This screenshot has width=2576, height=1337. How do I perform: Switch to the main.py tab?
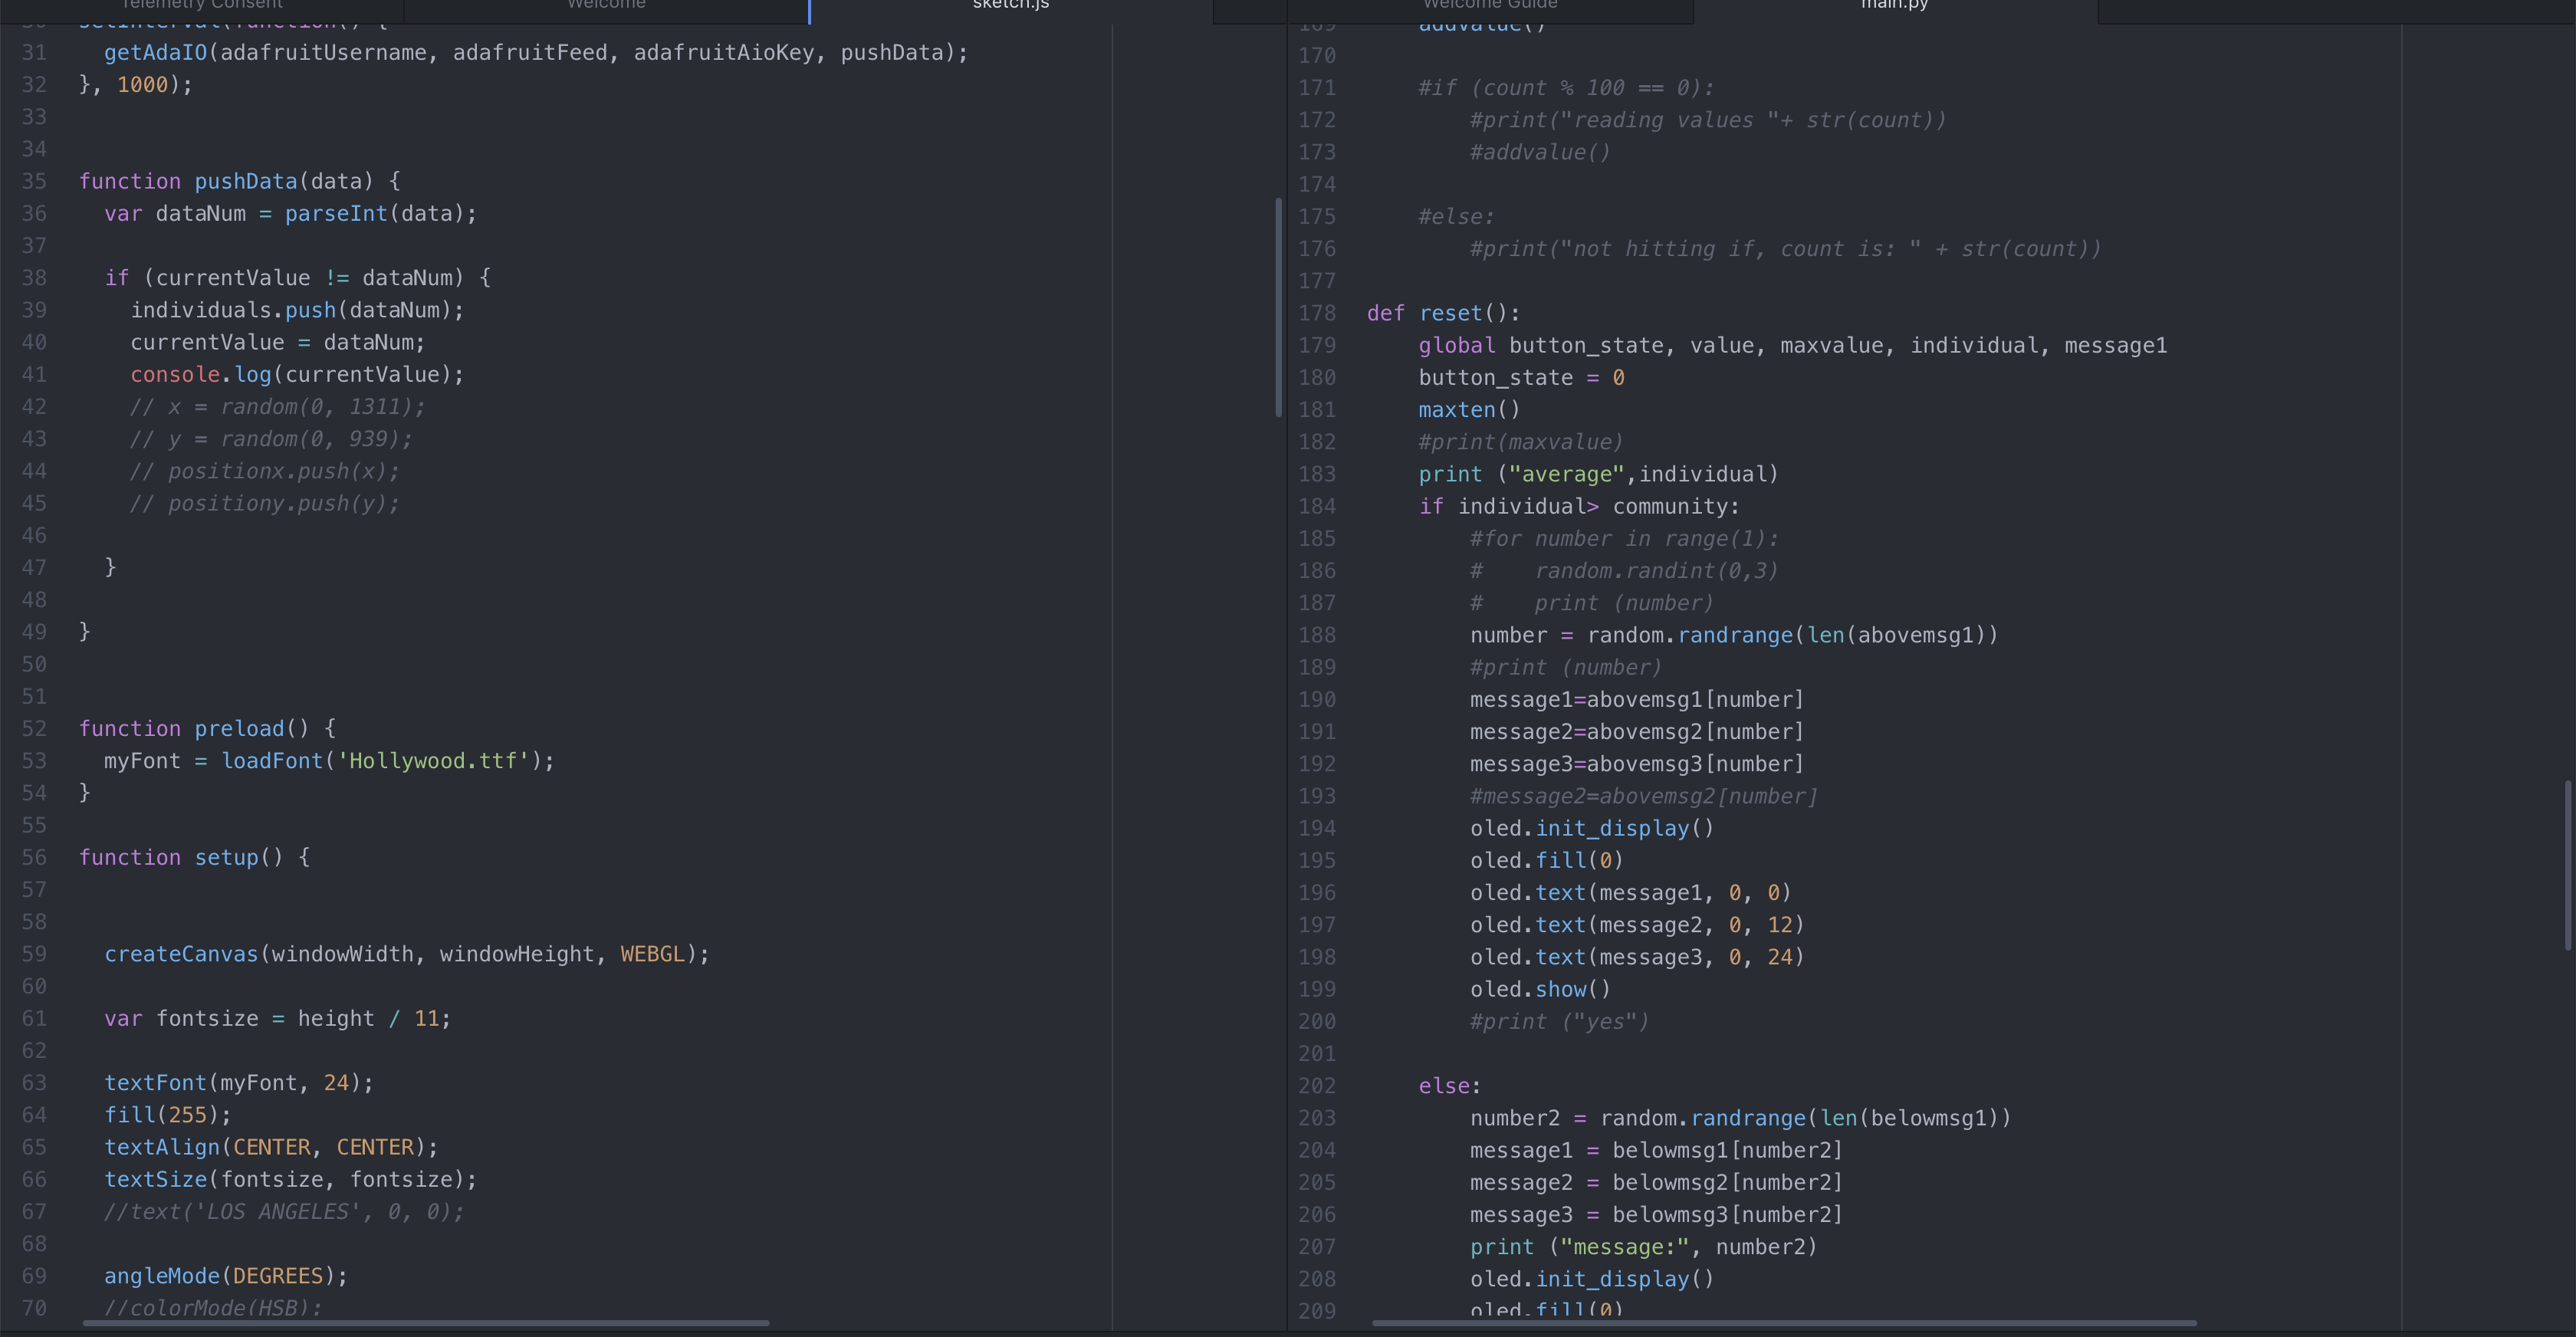click(x=1894, y=6)
